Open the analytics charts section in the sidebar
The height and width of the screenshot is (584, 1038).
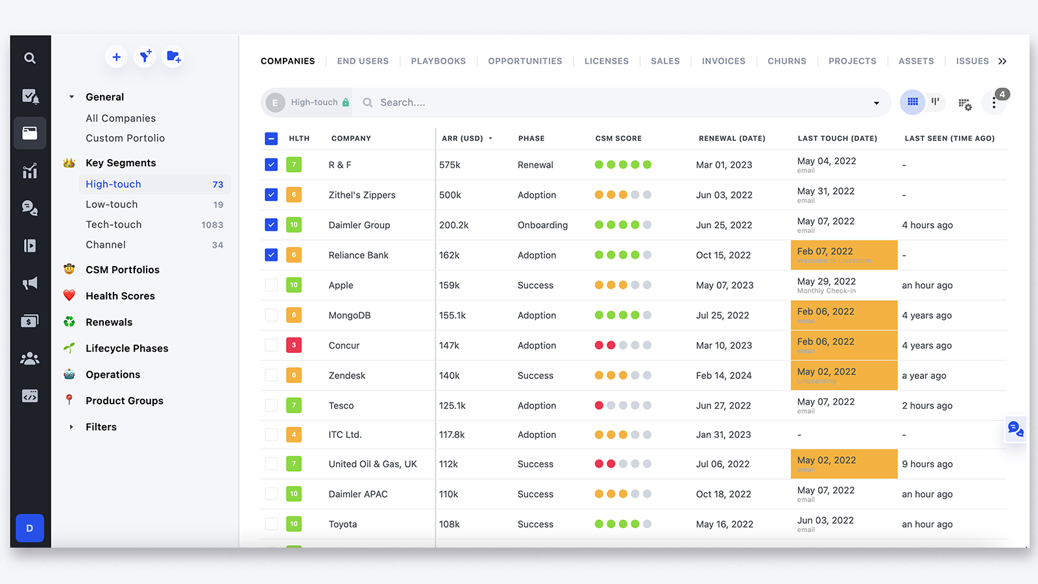point(30,171)
